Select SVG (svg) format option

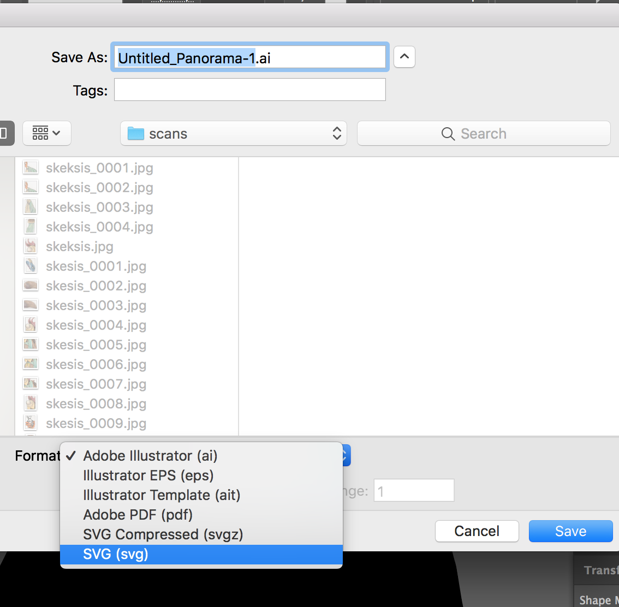(x=201, y=554)
